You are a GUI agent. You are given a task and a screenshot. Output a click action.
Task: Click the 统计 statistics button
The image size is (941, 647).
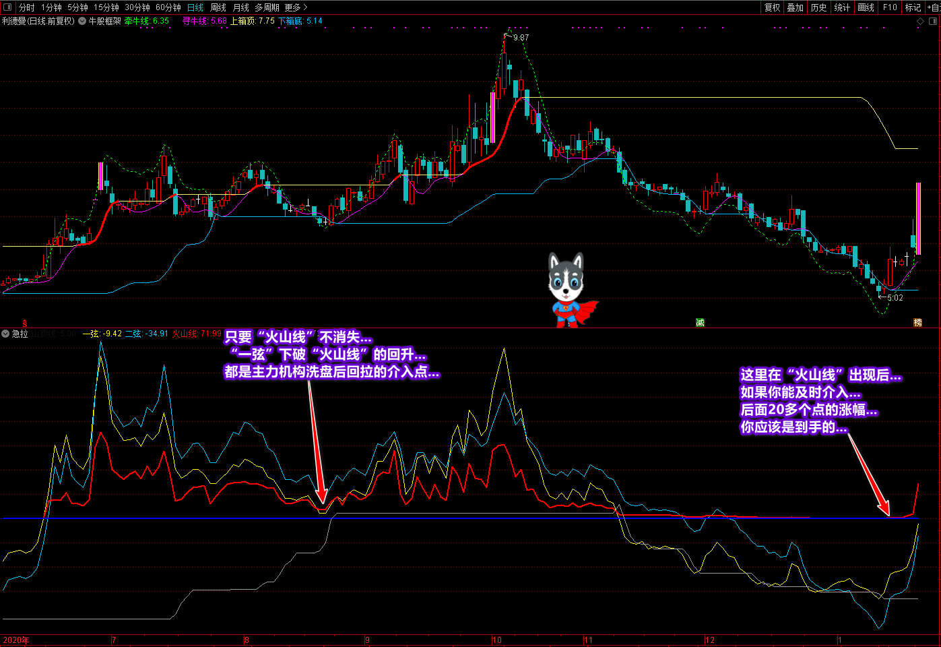pos(842,7)
